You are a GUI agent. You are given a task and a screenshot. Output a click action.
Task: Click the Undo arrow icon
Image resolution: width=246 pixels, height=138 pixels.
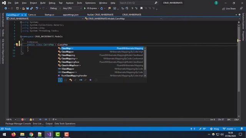(x=37, y=8)
